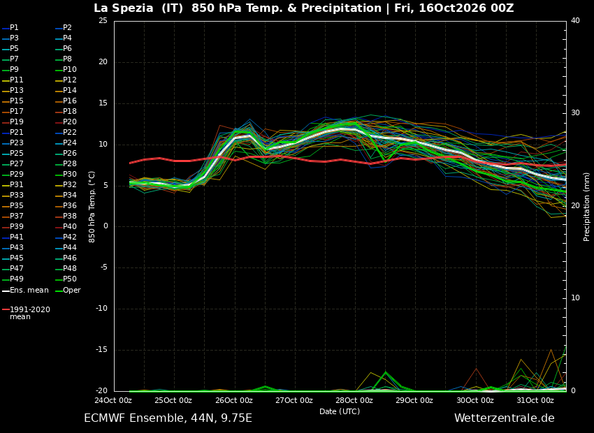Image resolution: width=594 pixels, height=433 pixels.
Task: Click the '850 hPa Temp. (°C)' axis title
Action: 92,207
